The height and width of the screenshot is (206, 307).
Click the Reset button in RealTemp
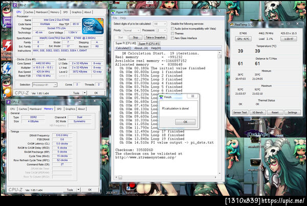[275, 112]
